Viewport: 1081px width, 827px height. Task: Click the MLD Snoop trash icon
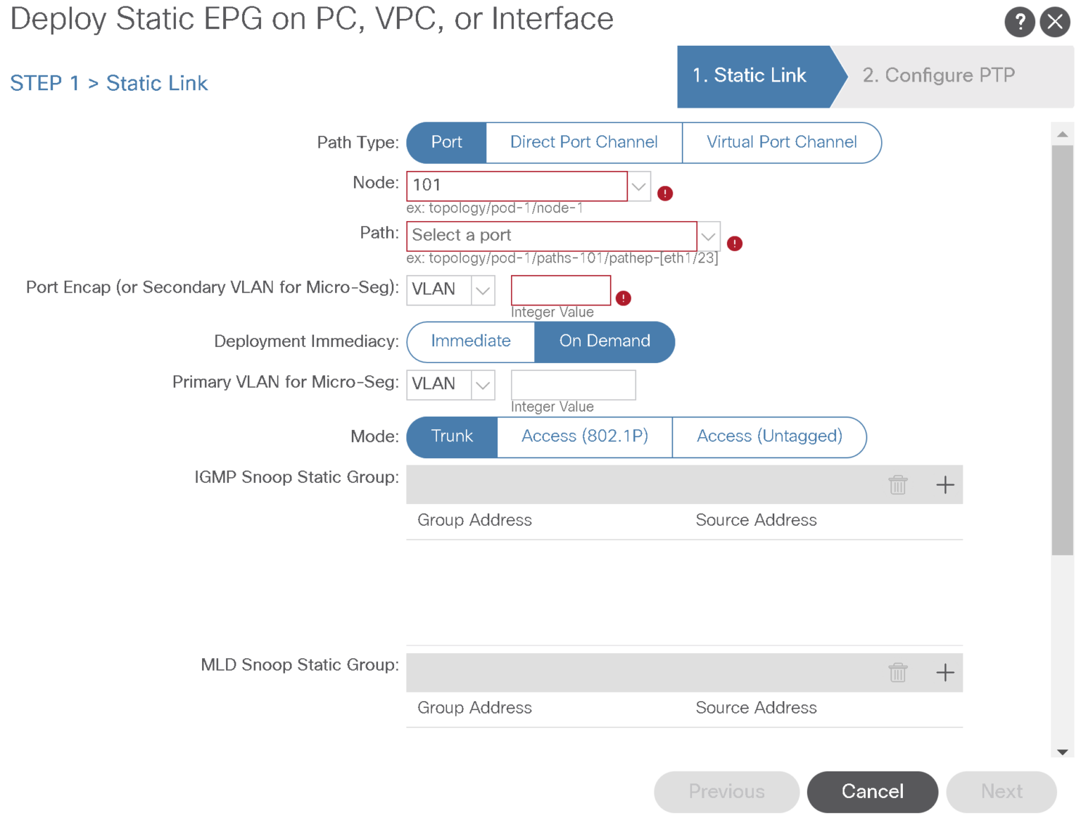[898, 673]
